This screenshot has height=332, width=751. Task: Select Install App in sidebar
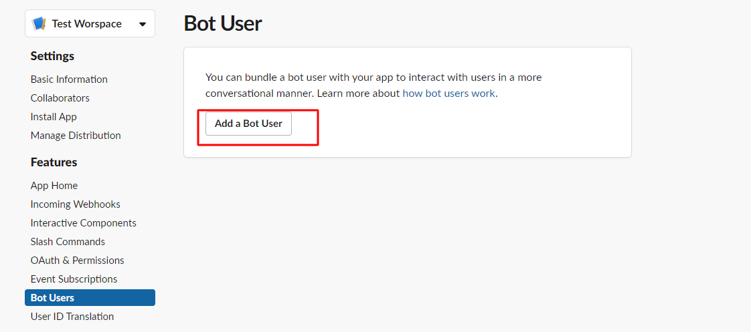(x=54, y=117)
